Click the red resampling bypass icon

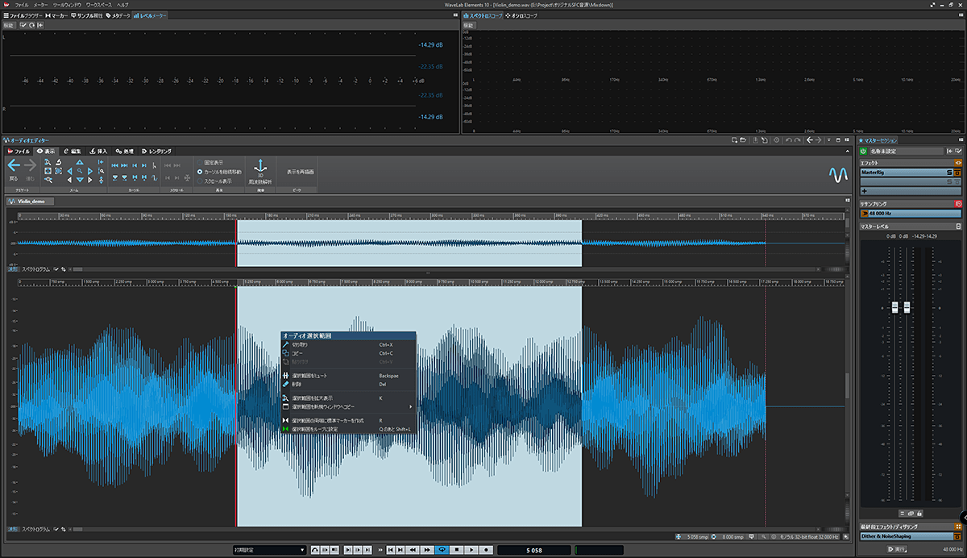click(x=959, y=204)
